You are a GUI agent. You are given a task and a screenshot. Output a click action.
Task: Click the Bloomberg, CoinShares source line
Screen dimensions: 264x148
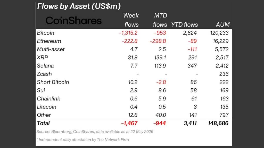coord(95,132)
